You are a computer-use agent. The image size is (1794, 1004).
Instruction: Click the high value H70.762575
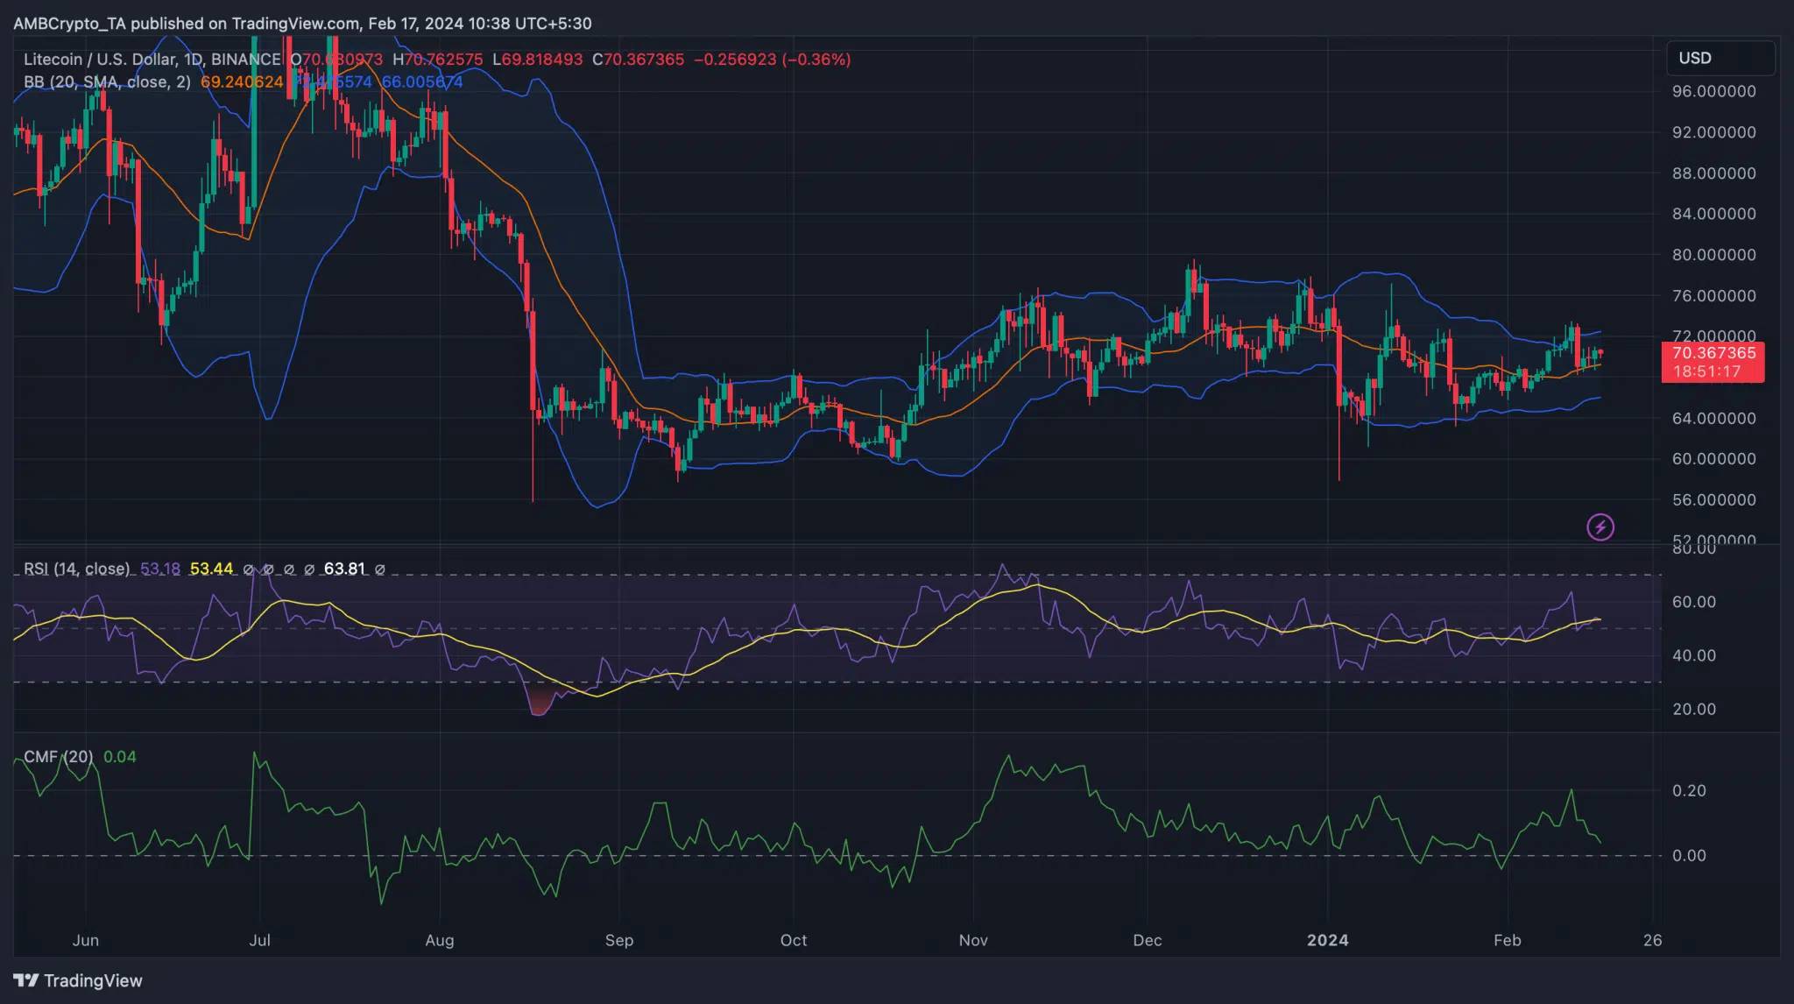(438, 60)
